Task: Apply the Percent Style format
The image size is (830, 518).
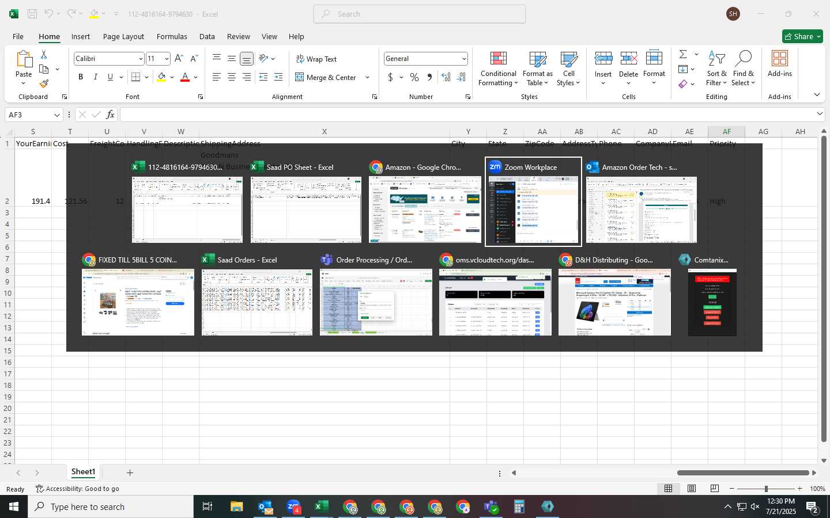Action: click(x=414, y=77)
